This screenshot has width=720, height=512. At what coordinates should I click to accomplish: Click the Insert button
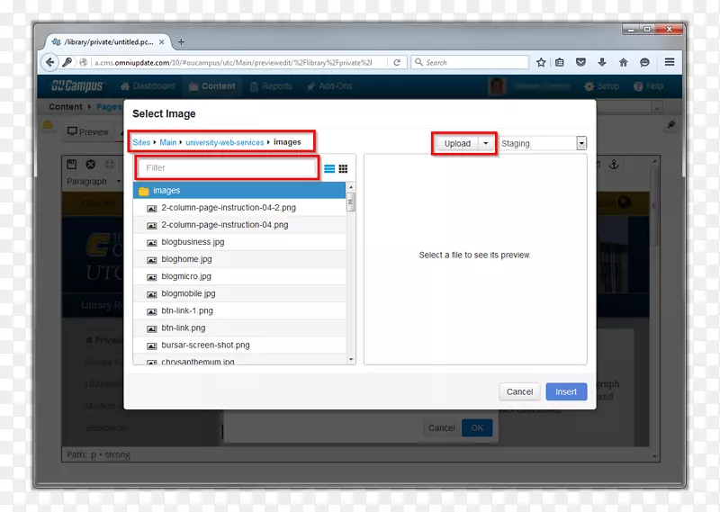[x=566, y=391]
